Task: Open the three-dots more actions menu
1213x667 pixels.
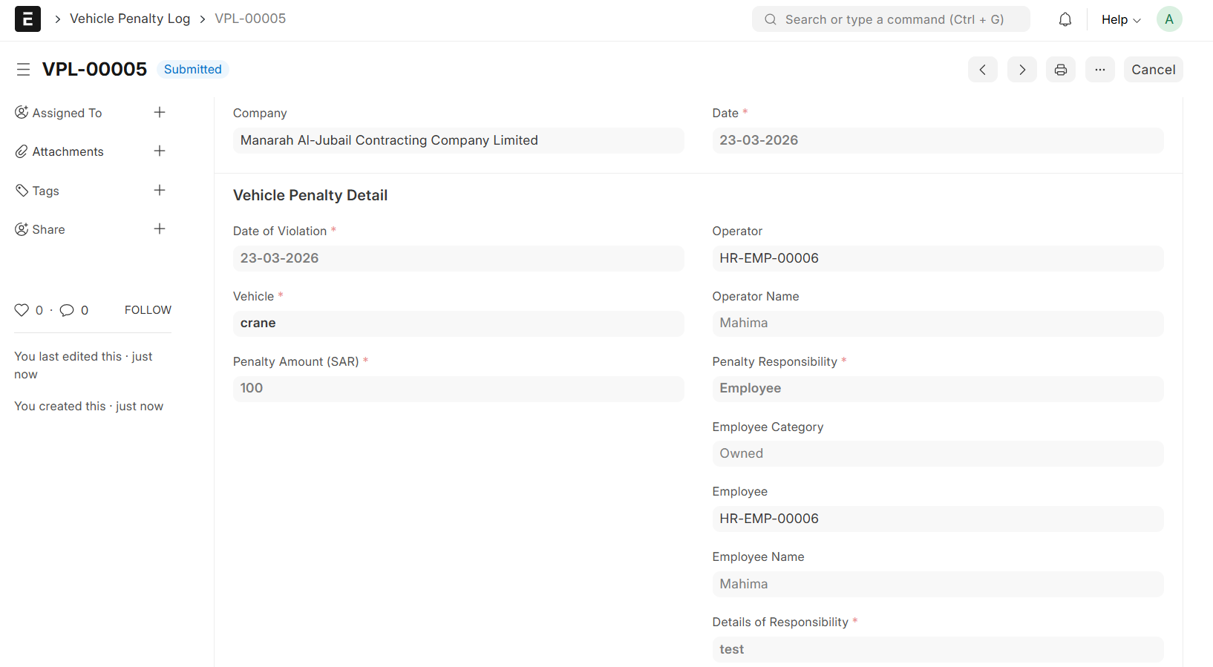Action: click(1099, 70)
